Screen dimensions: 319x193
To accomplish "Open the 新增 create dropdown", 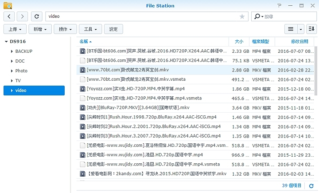I will click(x=40, y=29).
